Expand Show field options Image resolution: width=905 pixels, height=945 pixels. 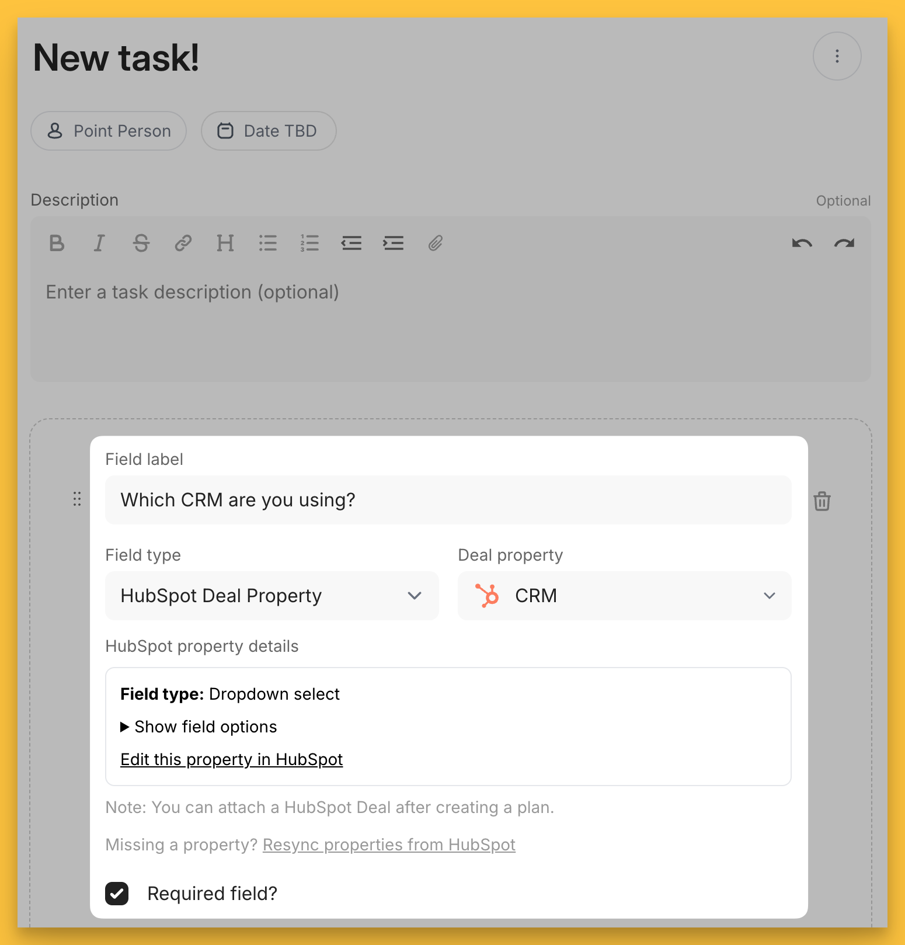[199, 727]
